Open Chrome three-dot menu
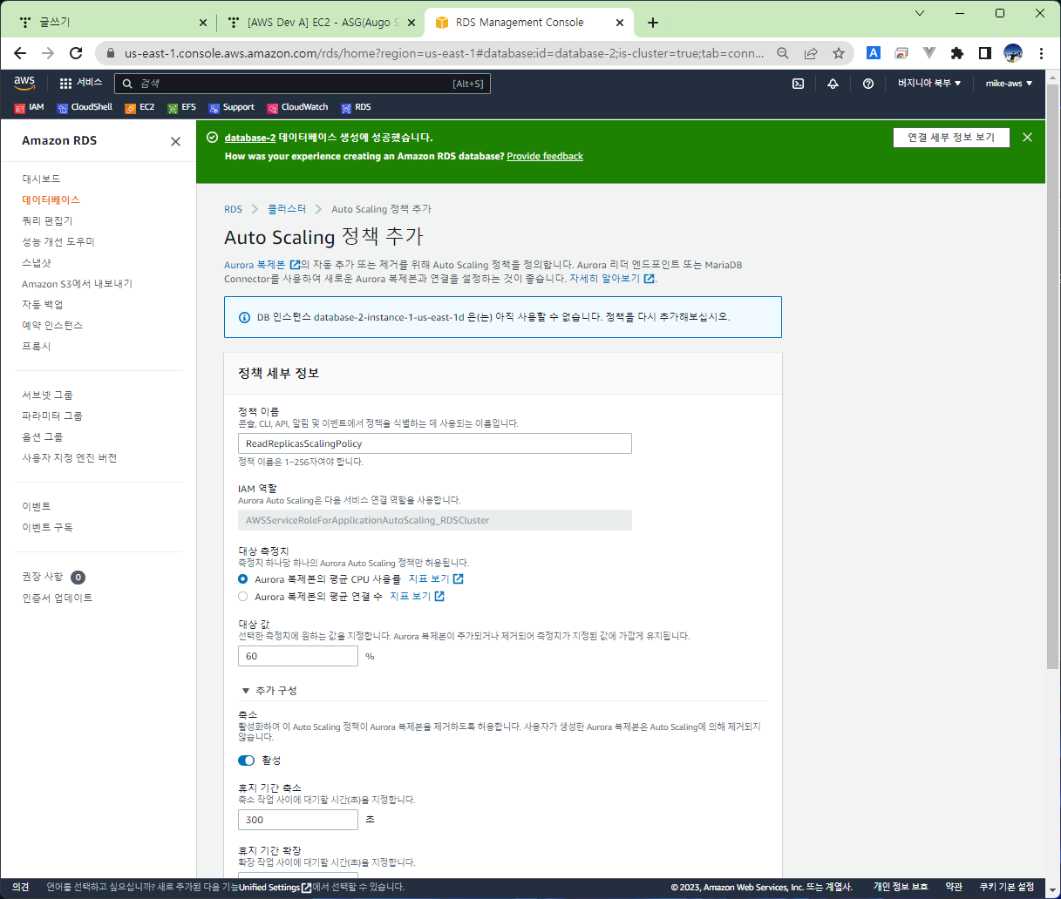Screen dimensions: 1061x899 [1041, 53]
